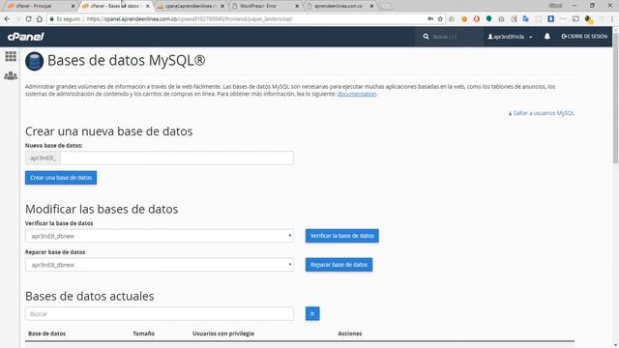Click the blue bookmark extension icon

[x=550, y=19]
